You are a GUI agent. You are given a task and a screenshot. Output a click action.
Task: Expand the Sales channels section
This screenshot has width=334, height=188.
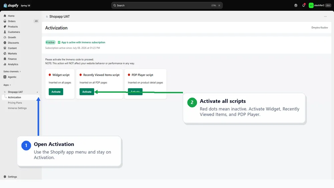point(12,71)
